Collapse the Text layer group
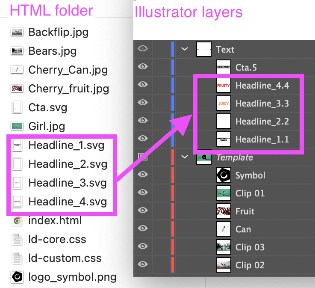The height and width of the screenshot is (288, 315). (185, 49)
